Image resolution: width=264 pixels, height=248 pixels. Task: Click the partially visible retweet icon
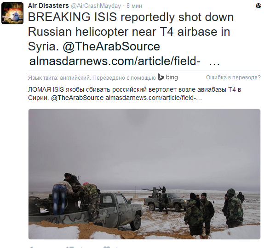[x=70, y=247]
